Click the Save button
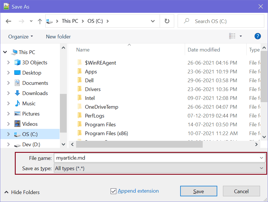Screen dimensions: 268x202 [x=198, y=191]
